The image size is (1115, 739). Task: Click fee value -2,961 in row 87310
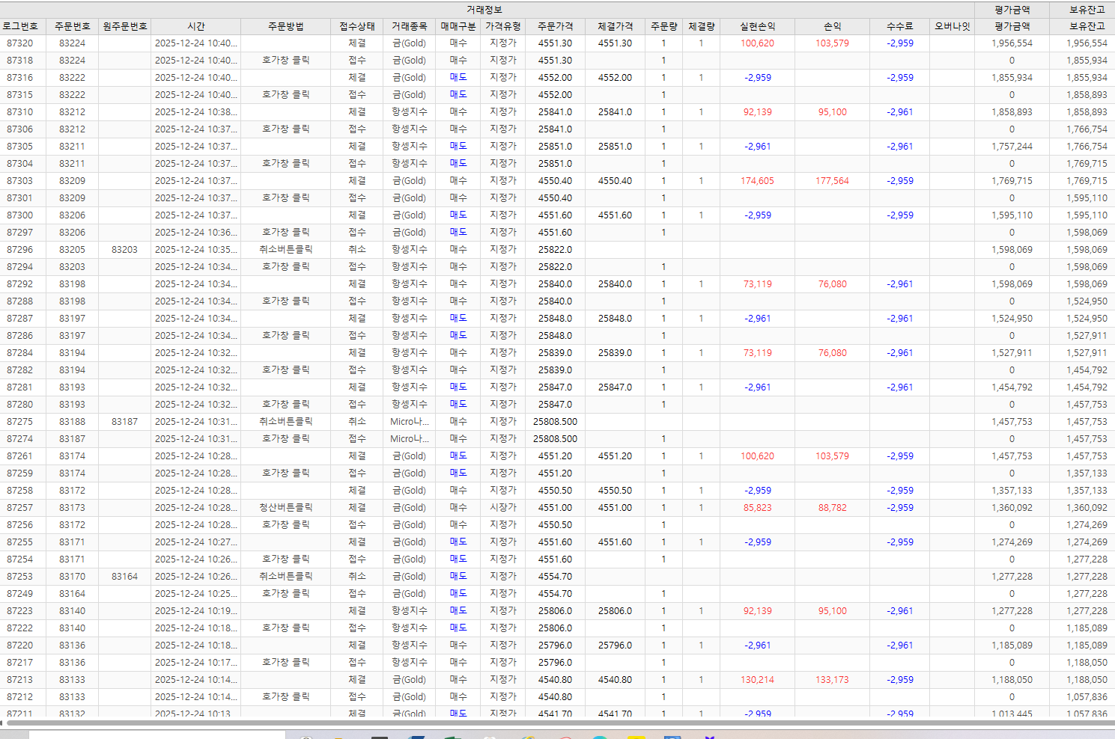pos(900,112)
